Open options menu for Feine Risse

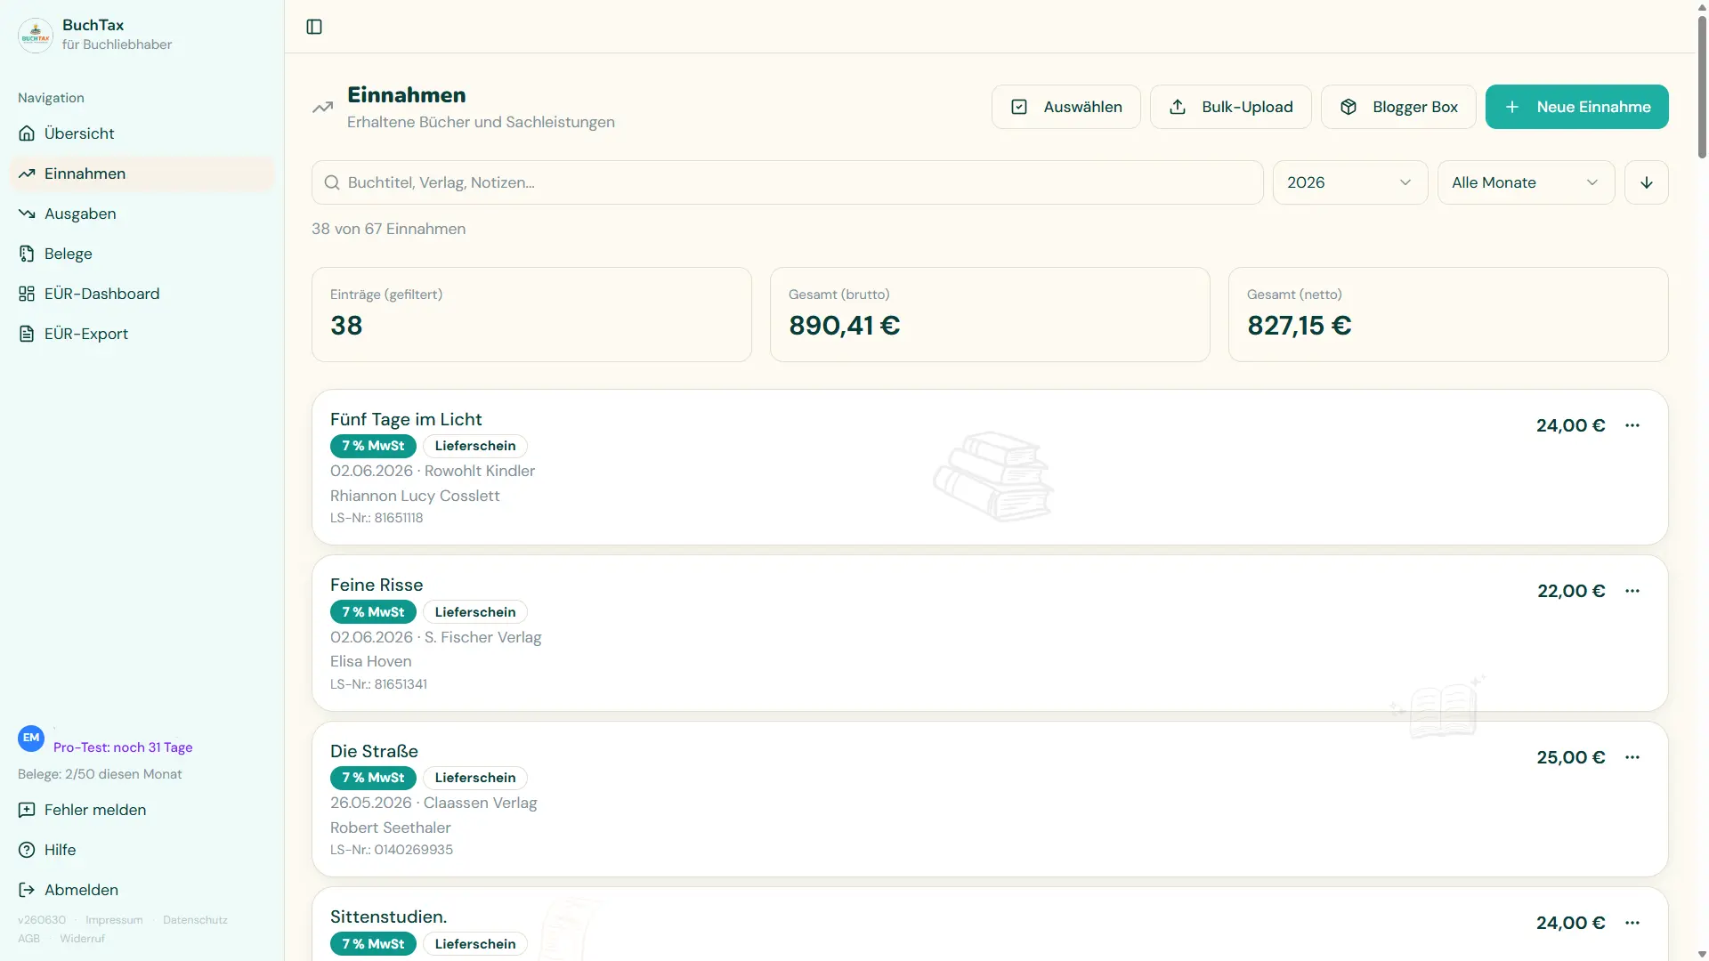click(1632, 591)
